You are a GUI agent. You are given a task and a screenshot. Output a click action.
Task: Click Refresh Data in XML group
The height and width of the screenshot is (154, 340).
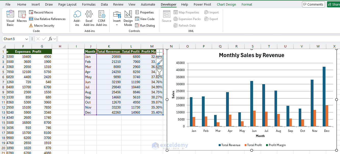tap(185, 25)
